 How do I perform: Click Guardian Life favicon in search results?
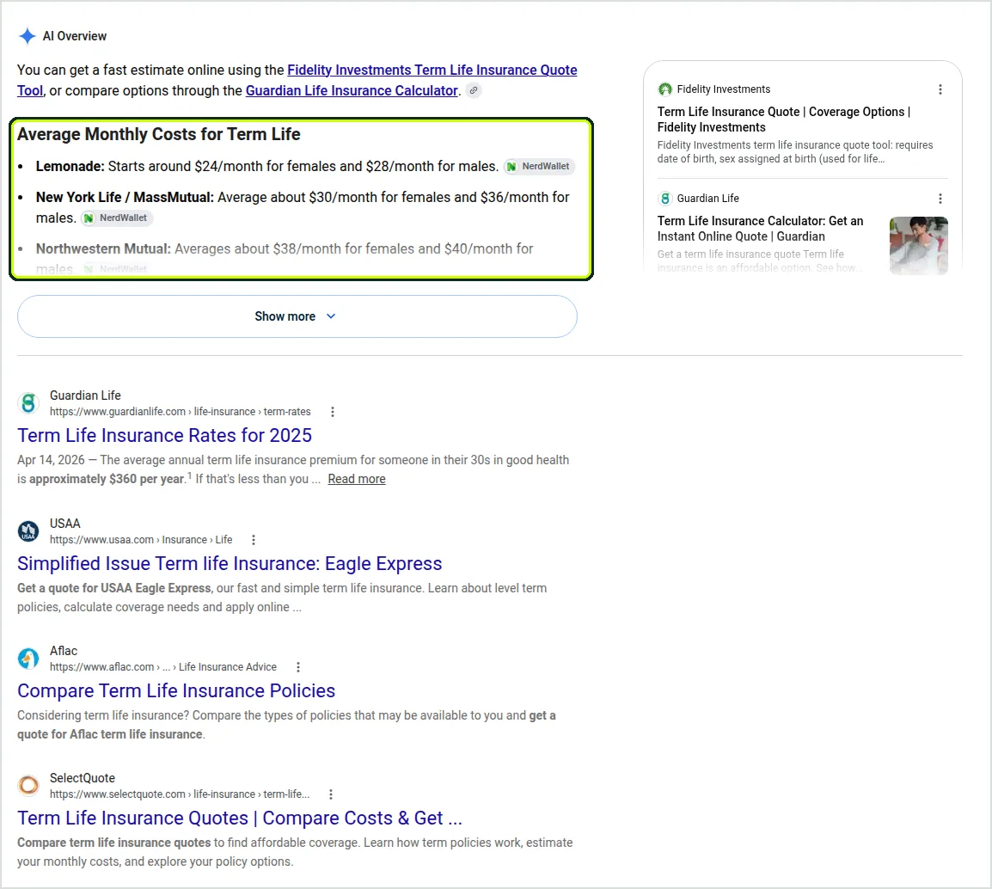28,403
